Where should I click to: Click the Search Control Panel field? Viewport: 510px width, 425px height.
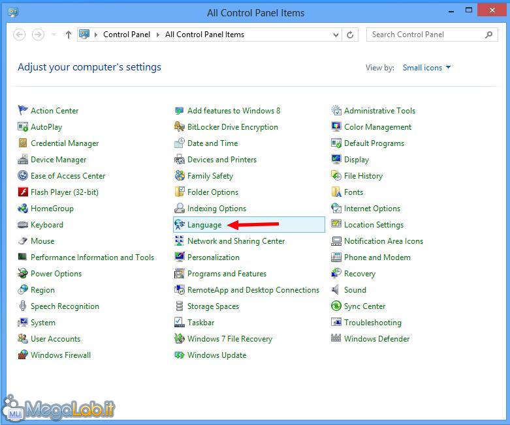tap(432, 35)
